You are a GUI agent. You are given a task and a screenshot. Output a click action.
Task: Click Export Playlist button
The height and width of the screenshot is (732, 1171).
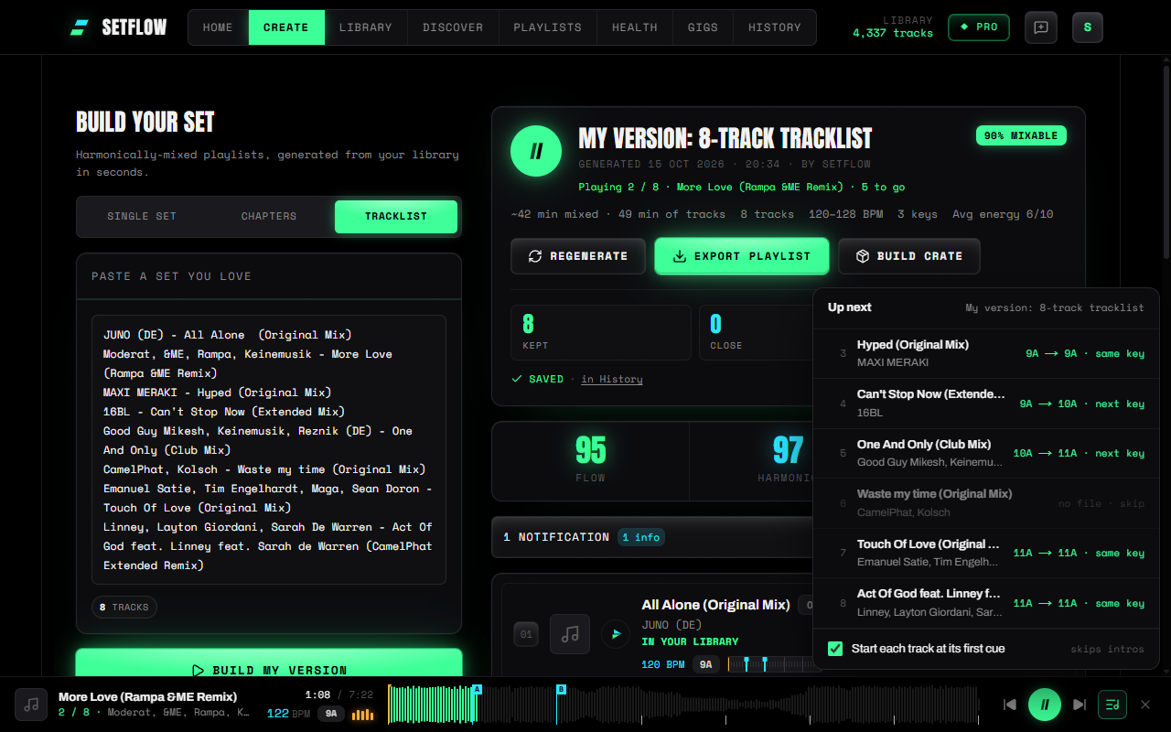click(x=742, y=256)
